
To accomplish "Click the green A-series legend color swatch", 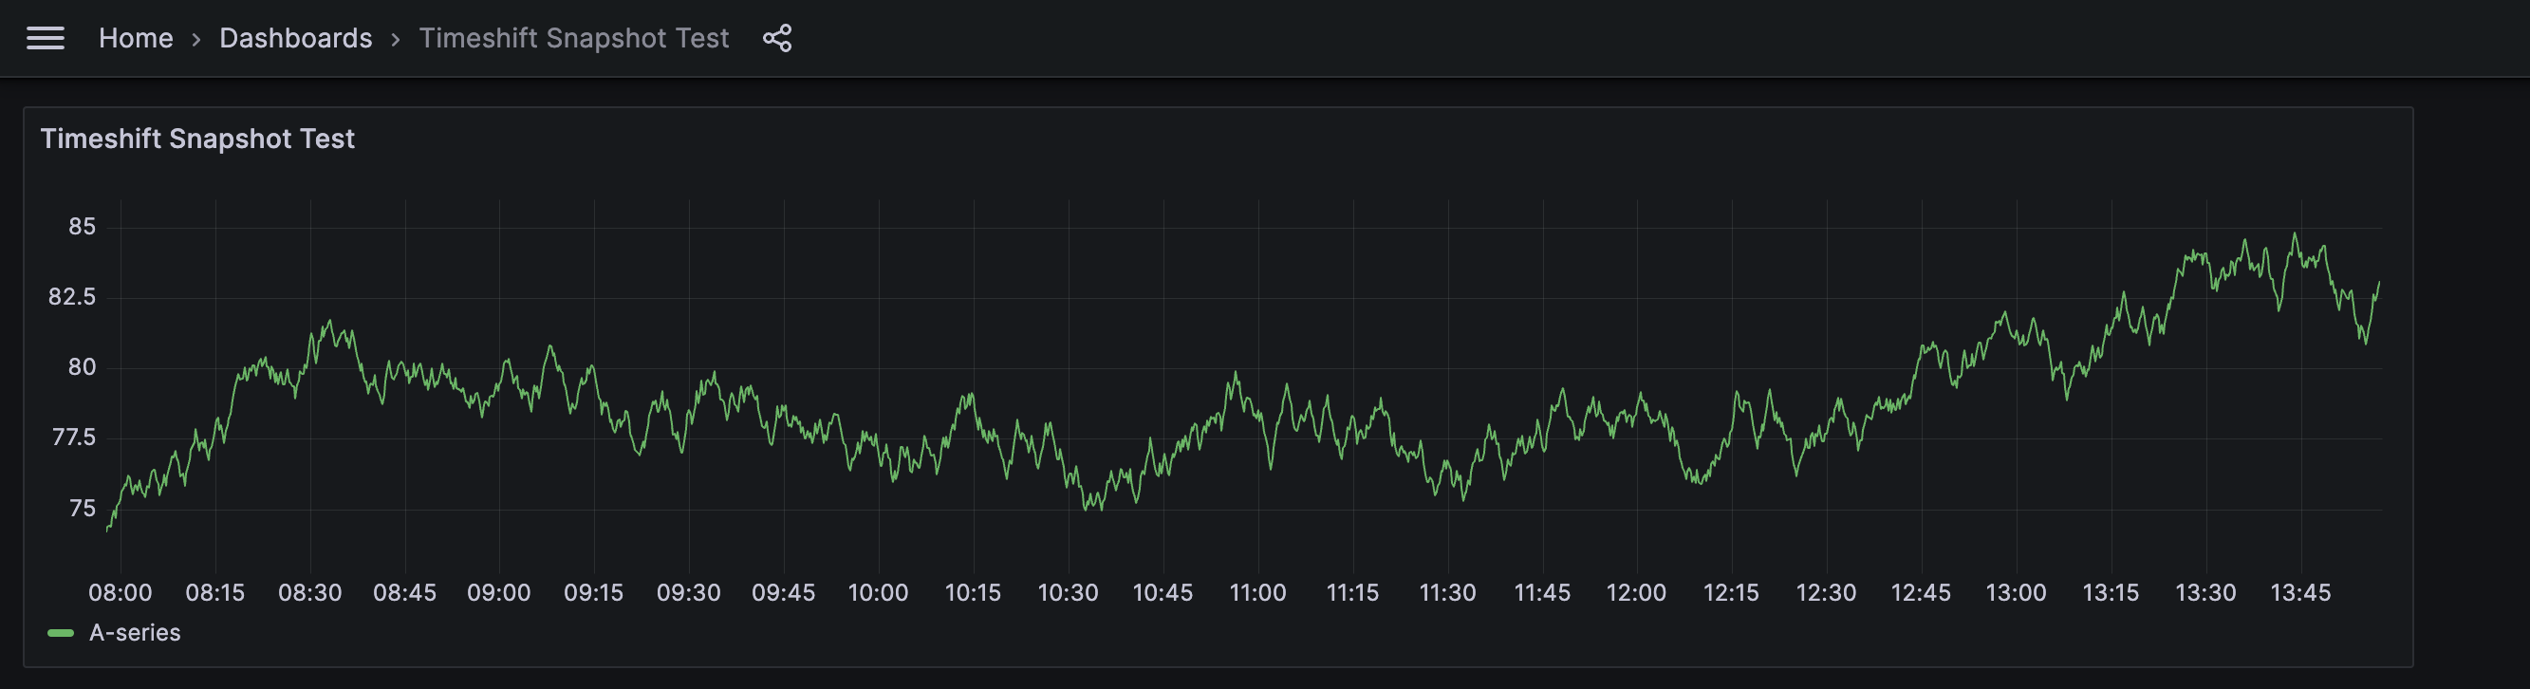I will pyautogui.click(x=61, y=633).
